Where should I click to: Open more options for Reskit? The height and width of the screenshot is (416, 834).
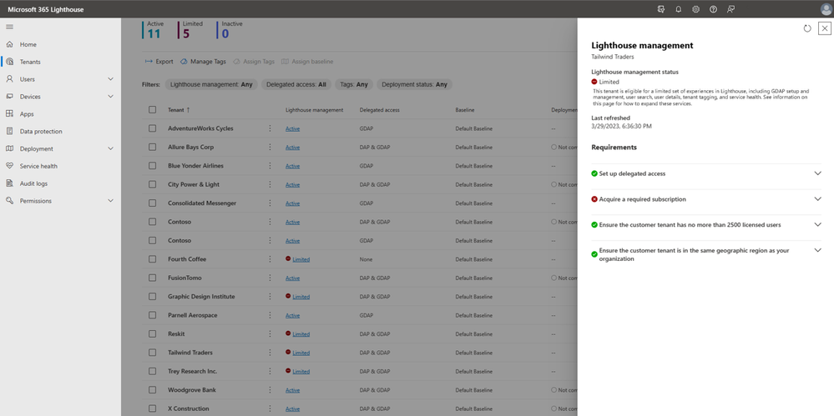coord(270,333)
